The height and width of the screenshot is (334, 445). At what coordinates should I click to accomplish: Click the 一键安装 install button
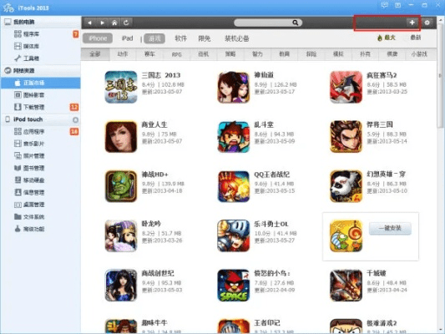[x=390, y=228]
